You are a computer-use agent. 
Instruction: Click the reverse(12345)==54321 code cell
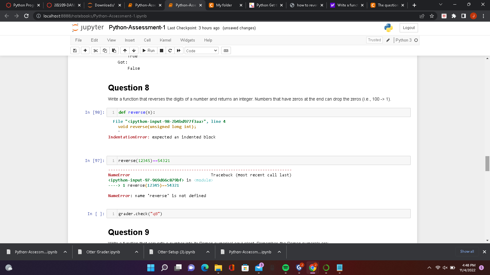[264, 161]
